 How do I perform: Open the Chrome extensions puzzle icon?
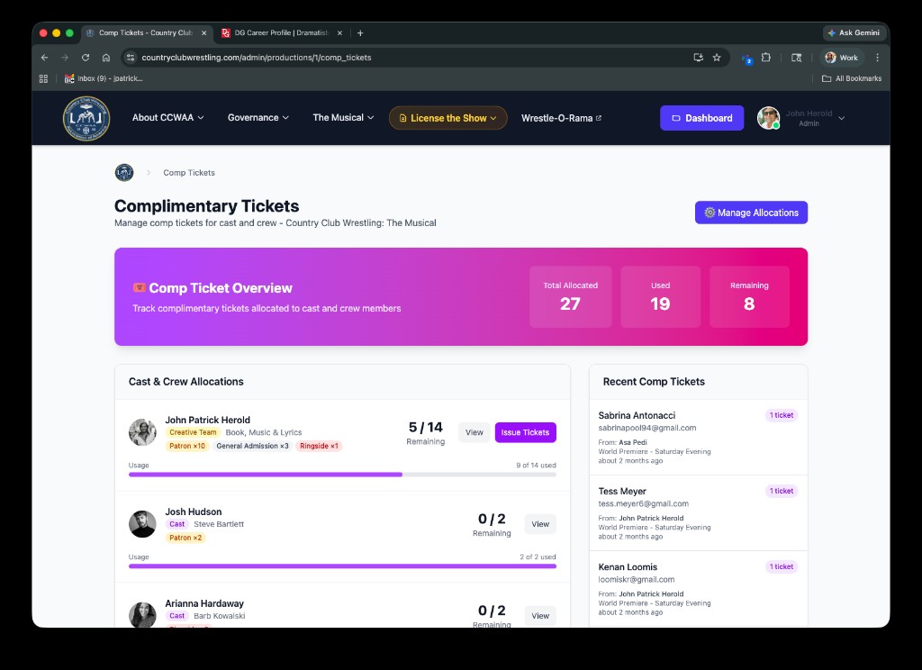[x=766, y=57]
